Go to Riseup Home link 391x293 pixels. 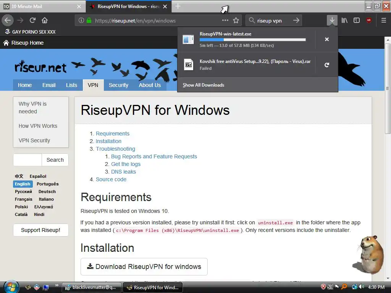click(23, 43)
